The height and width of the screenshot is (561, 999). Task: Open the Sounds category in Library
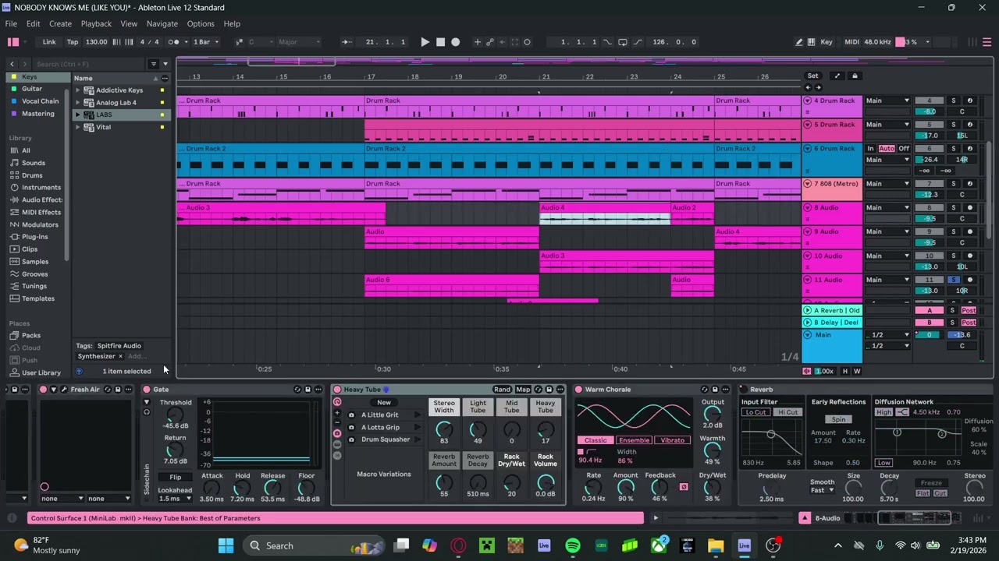[34, 163]
